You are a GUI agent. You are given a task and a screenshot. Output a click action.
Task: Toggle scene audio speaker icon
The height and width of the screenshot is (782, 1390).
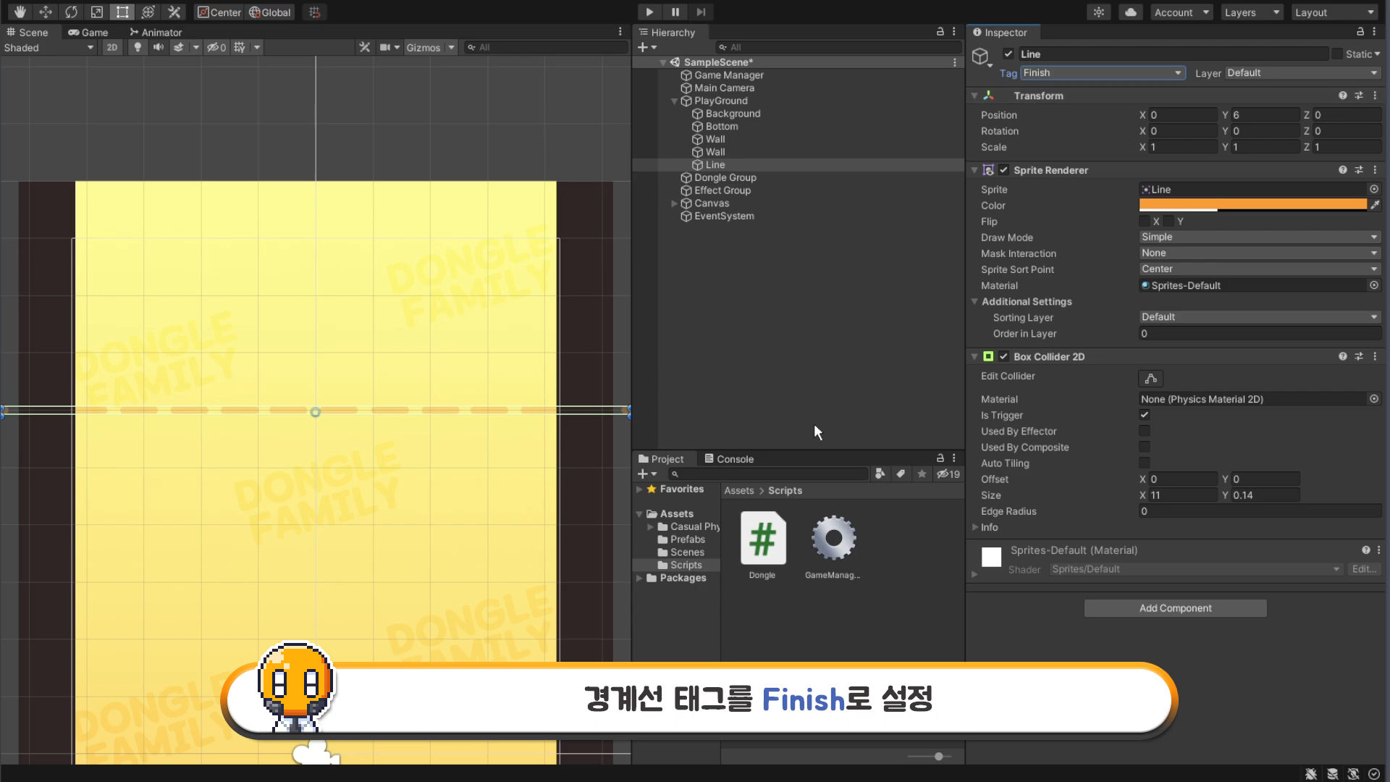pyautogui.click(x=158, y=48)
